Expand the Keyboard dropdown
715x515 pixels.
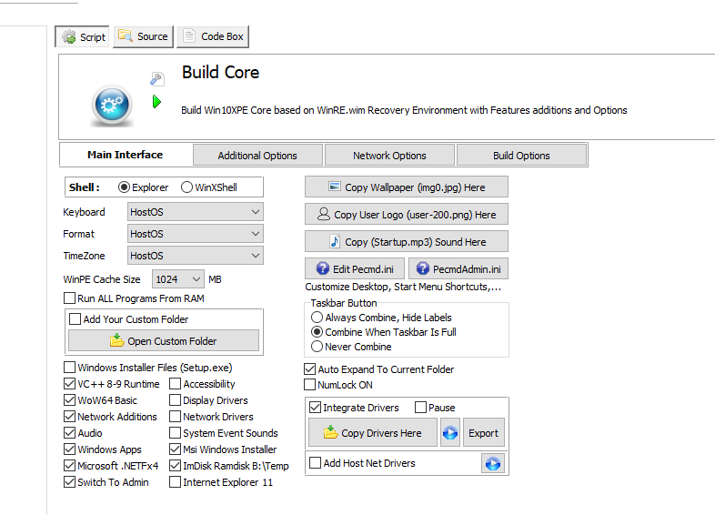[196, 212]
